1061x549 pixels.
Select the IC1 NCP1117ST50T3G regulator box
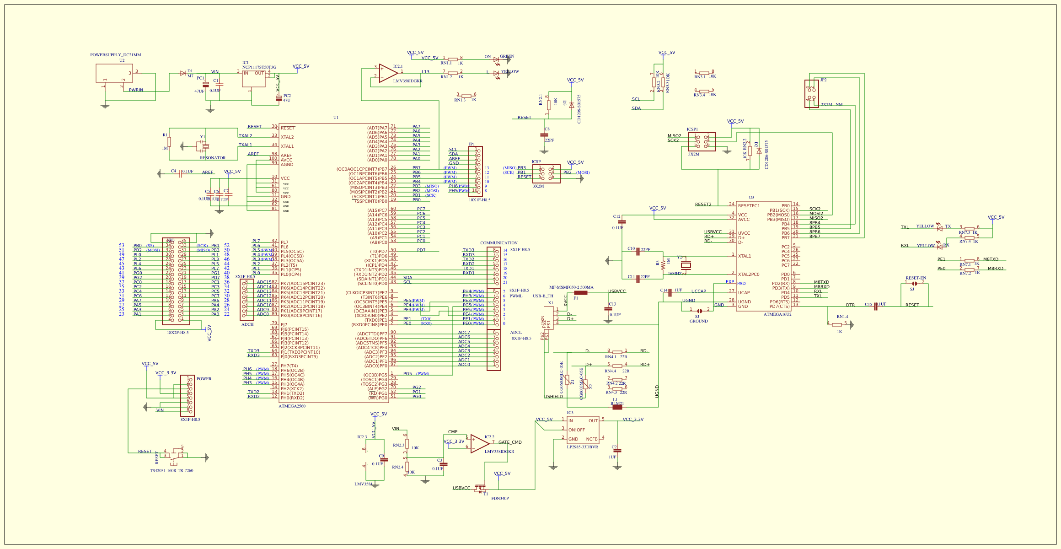click(x=253, y=79)
